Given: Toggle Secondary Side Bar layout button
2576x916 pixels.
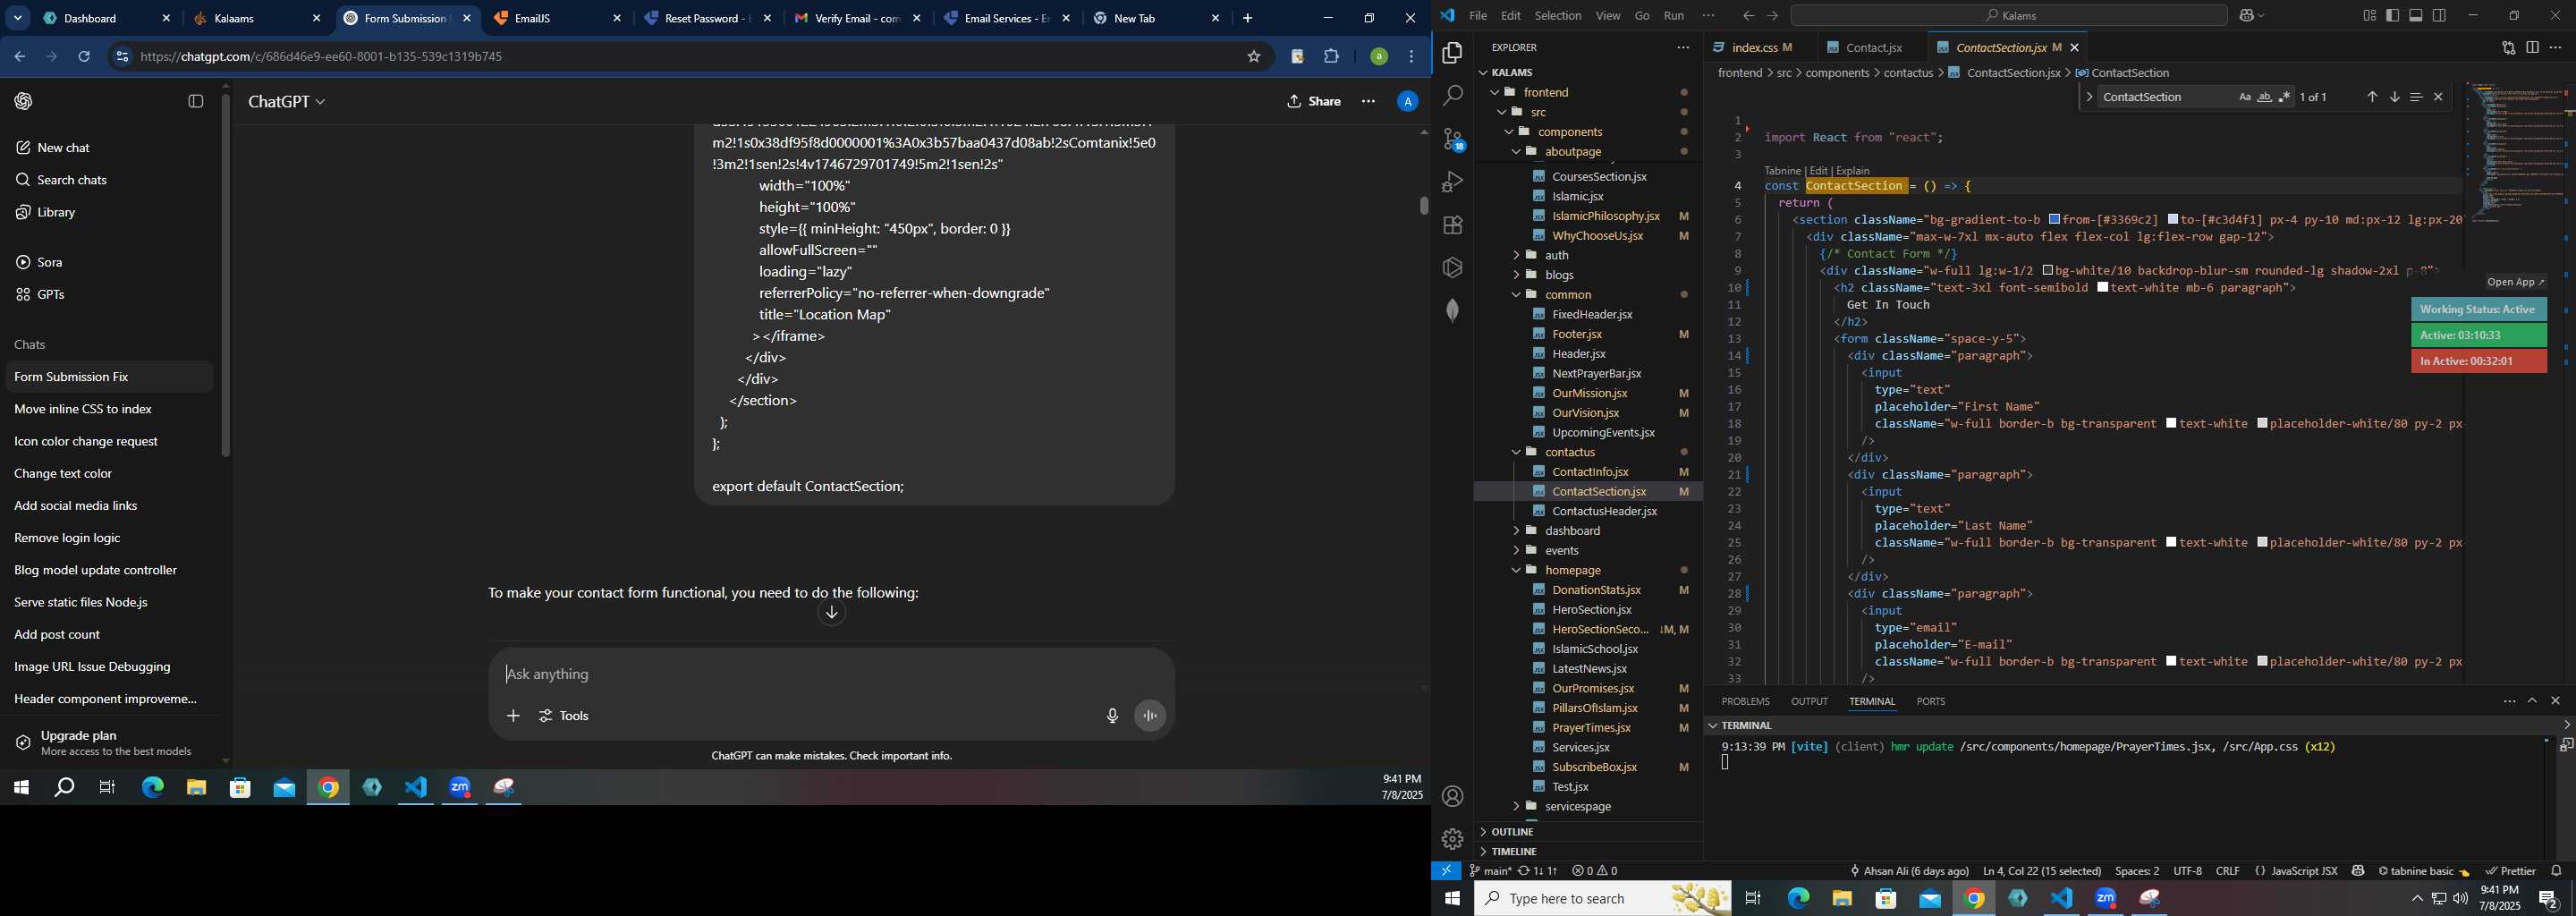Looking at the screenshot, I should coord(2440,16).
